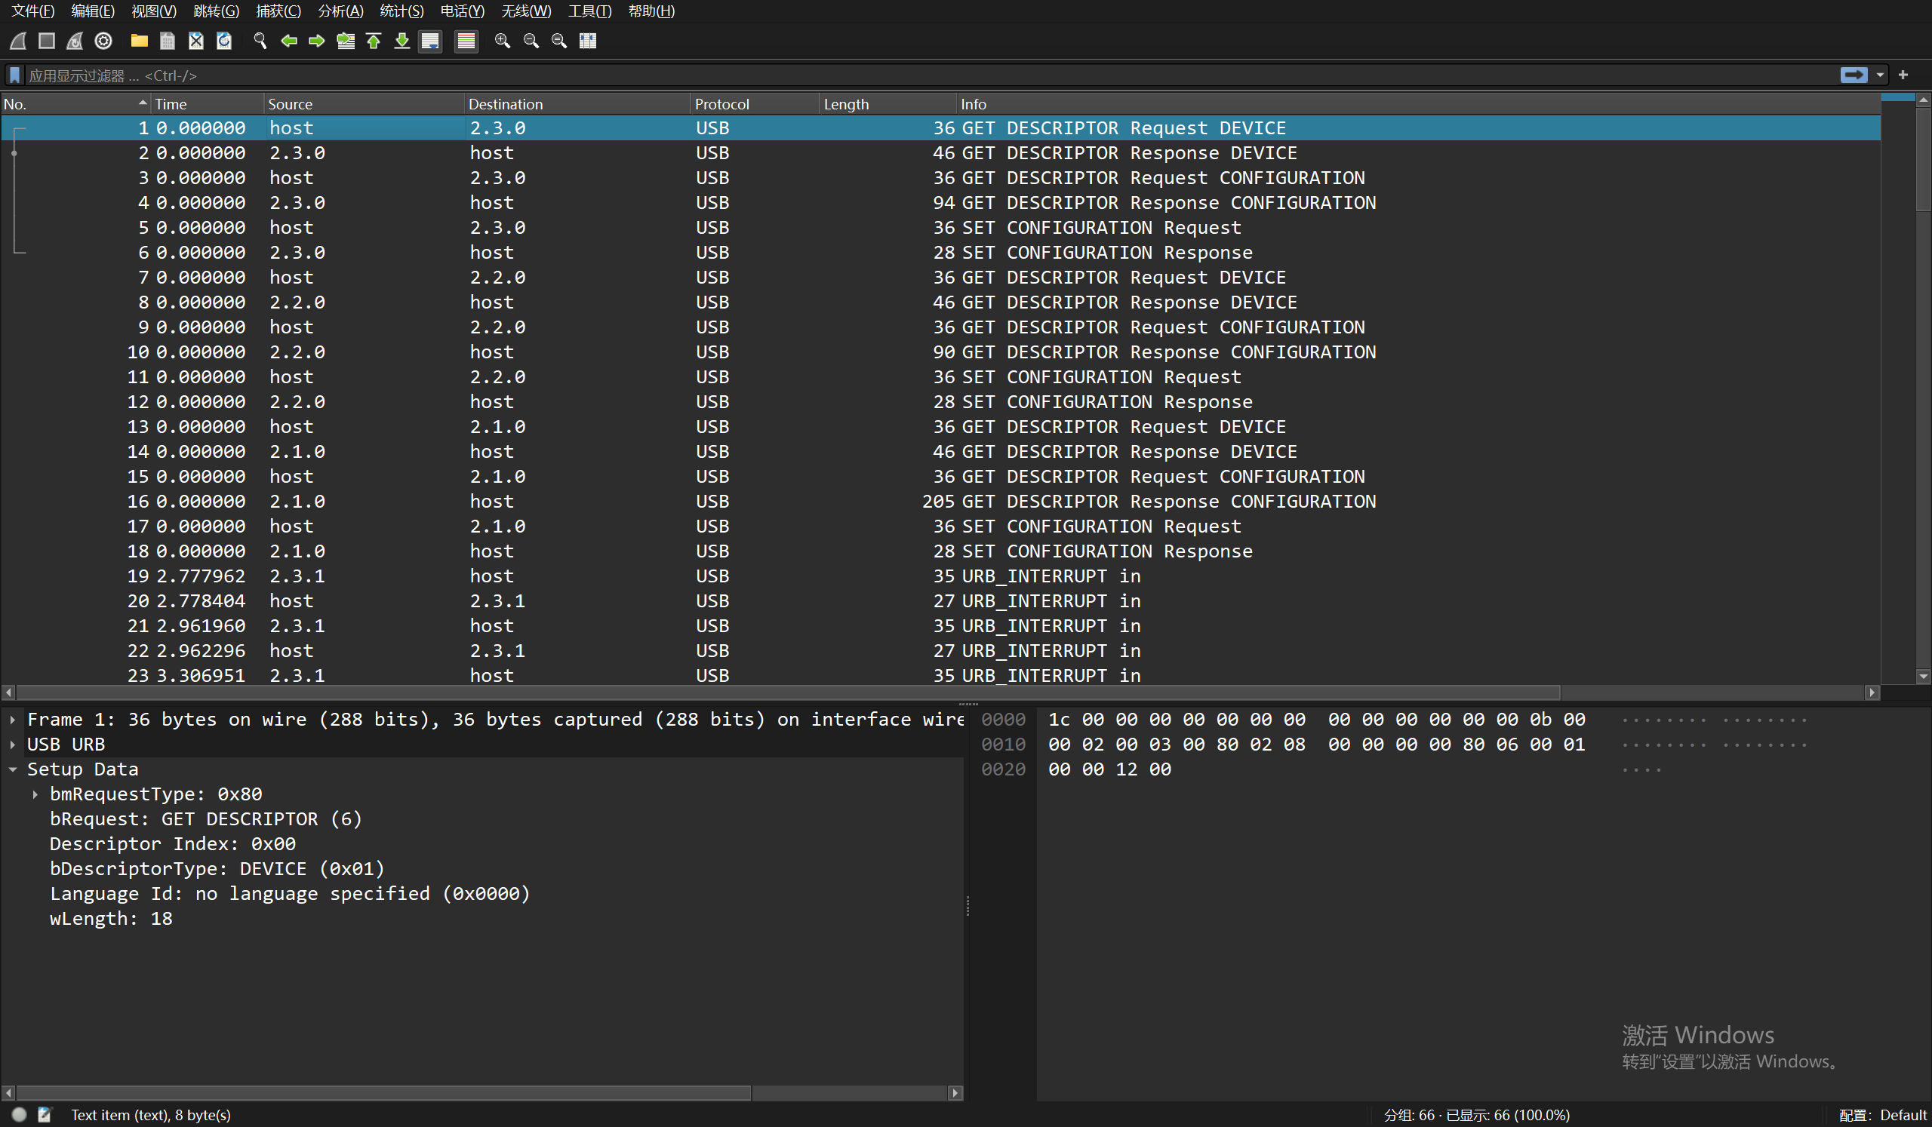
Task: Collapse the Setup Data section
Action: [x=13, y=769]
